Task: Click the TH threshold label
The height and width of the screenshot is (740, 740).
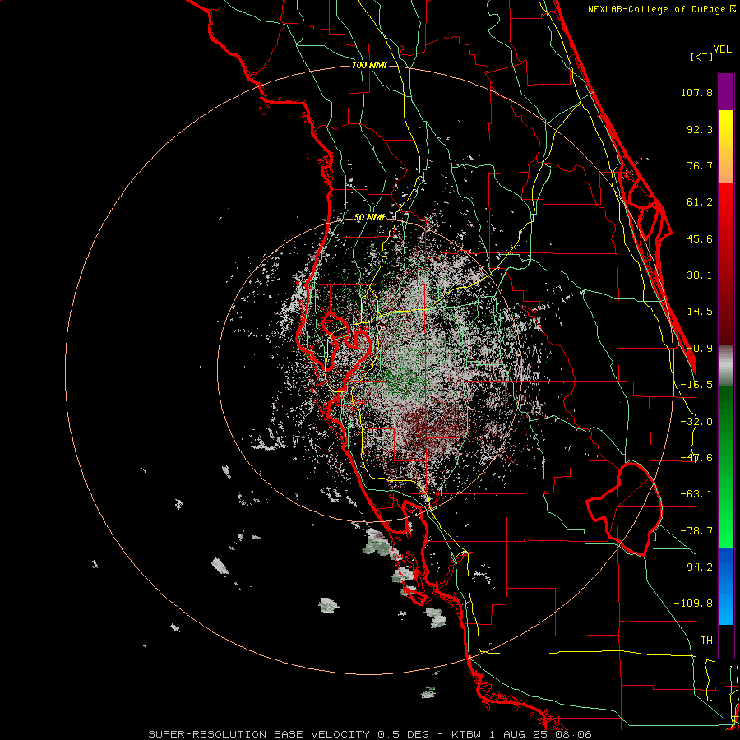Action: [706, 640]
